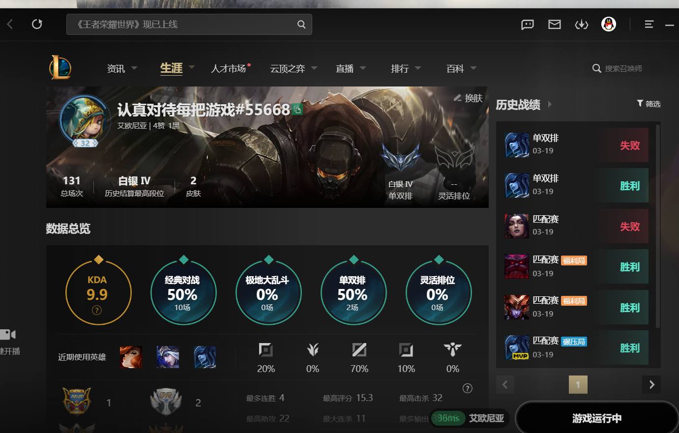Viewport: 679px width, 433px height.
Task: Select the mid lane position icon at 70%
Action: pos(359,350)
